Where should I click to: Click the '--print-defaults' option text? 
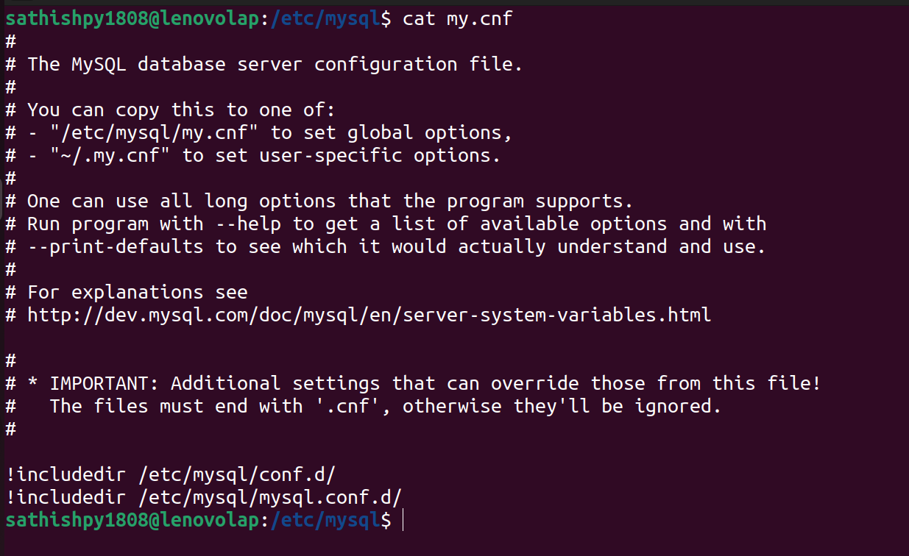pyautogui.click(x=115, y=246)
